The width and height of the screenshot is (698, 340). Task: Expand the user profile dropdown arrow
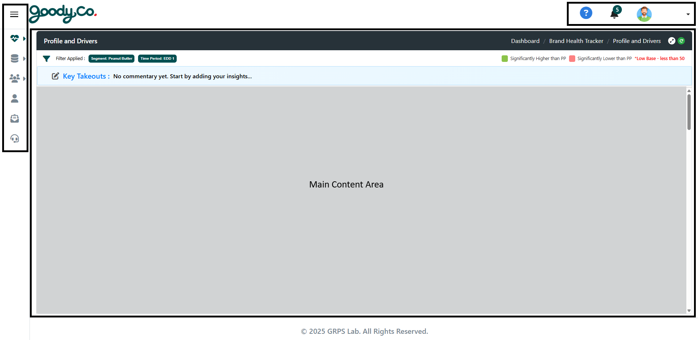[688, 15]
